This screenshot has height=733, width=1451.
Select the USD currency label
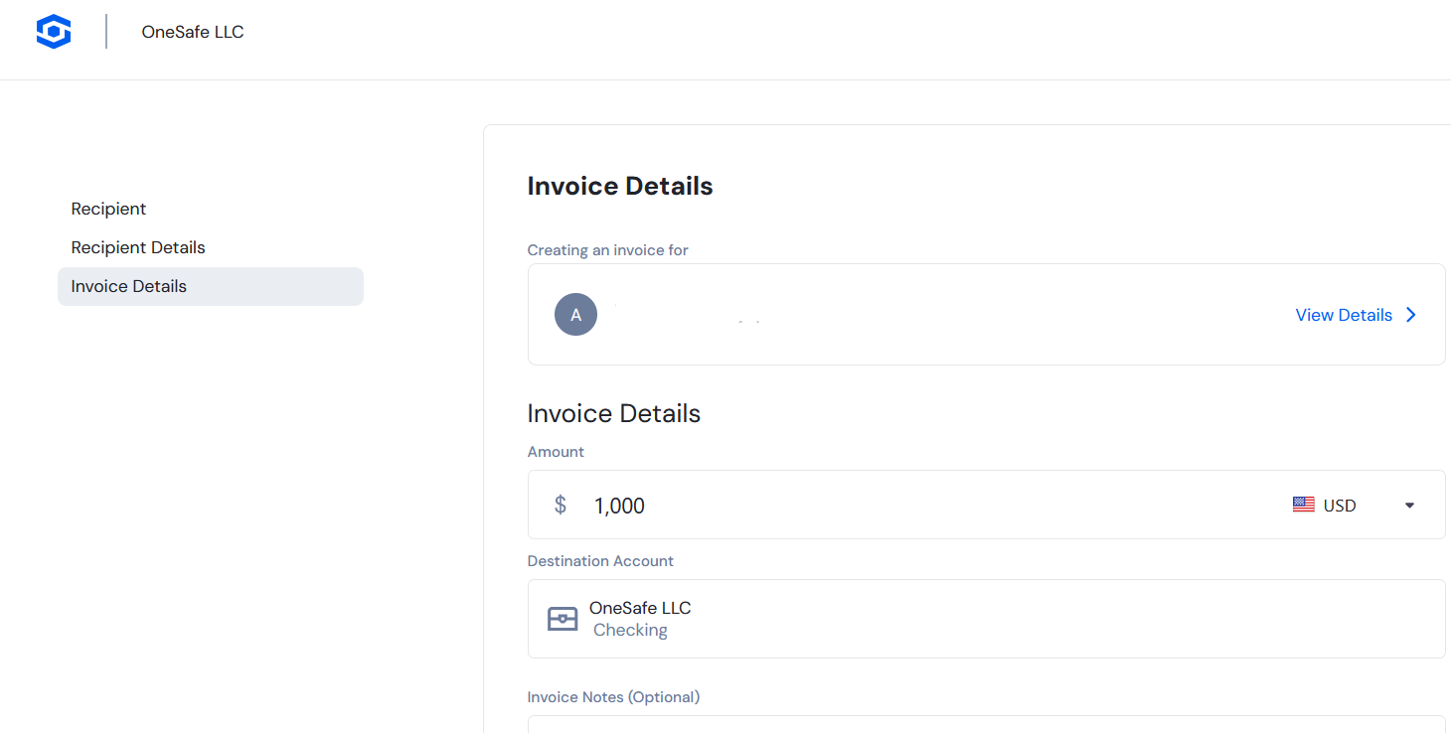click(x=1340, y=506)
